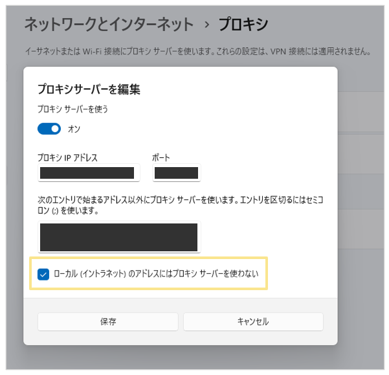
Task: Click the プロキシ breadcrumb title
Action: 243,25
